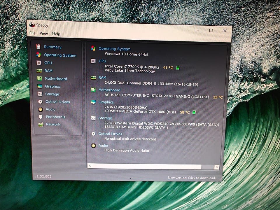
Task: Click the horizontal scrollbar left arrow
Action: pyautogui.click(x=90, y=166)
